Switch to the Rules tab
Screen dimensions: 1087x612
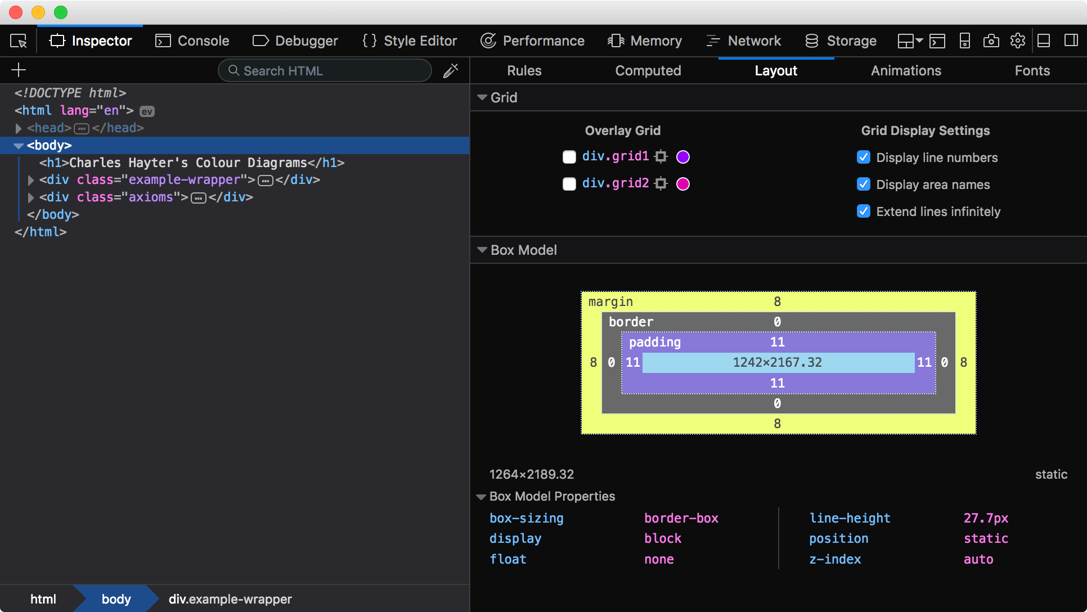pos(523,70)
